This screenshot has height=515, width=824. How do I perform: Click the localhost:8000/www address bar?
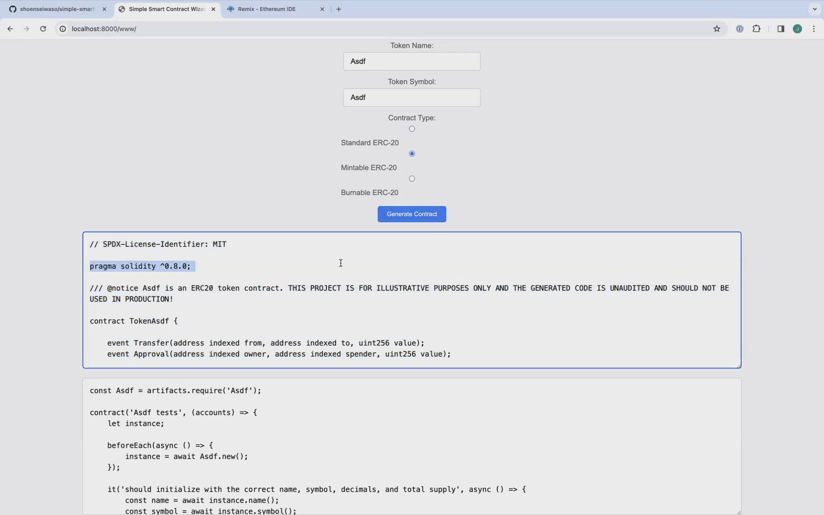[x=183, y=28]
